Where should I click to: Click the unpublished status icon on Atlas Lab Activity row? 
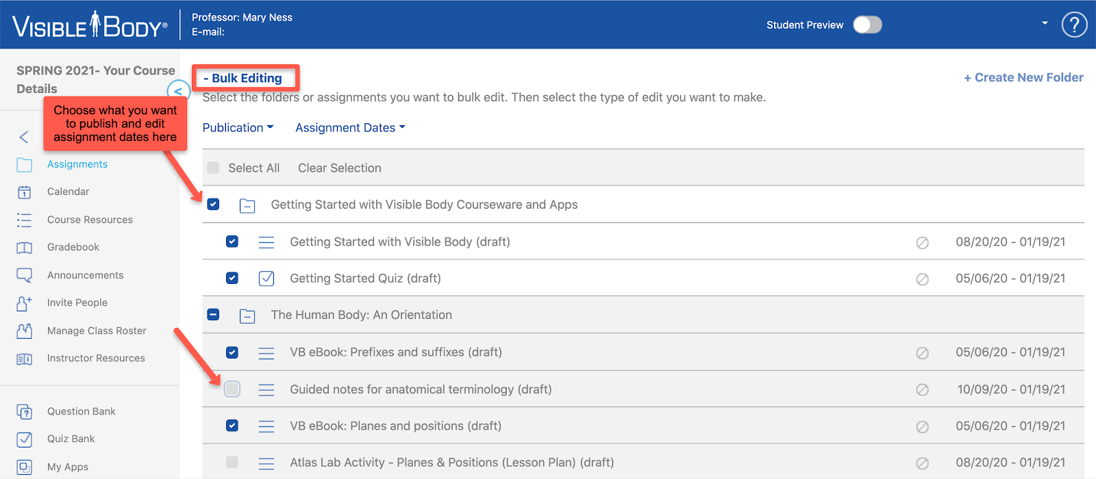(923, 463)
